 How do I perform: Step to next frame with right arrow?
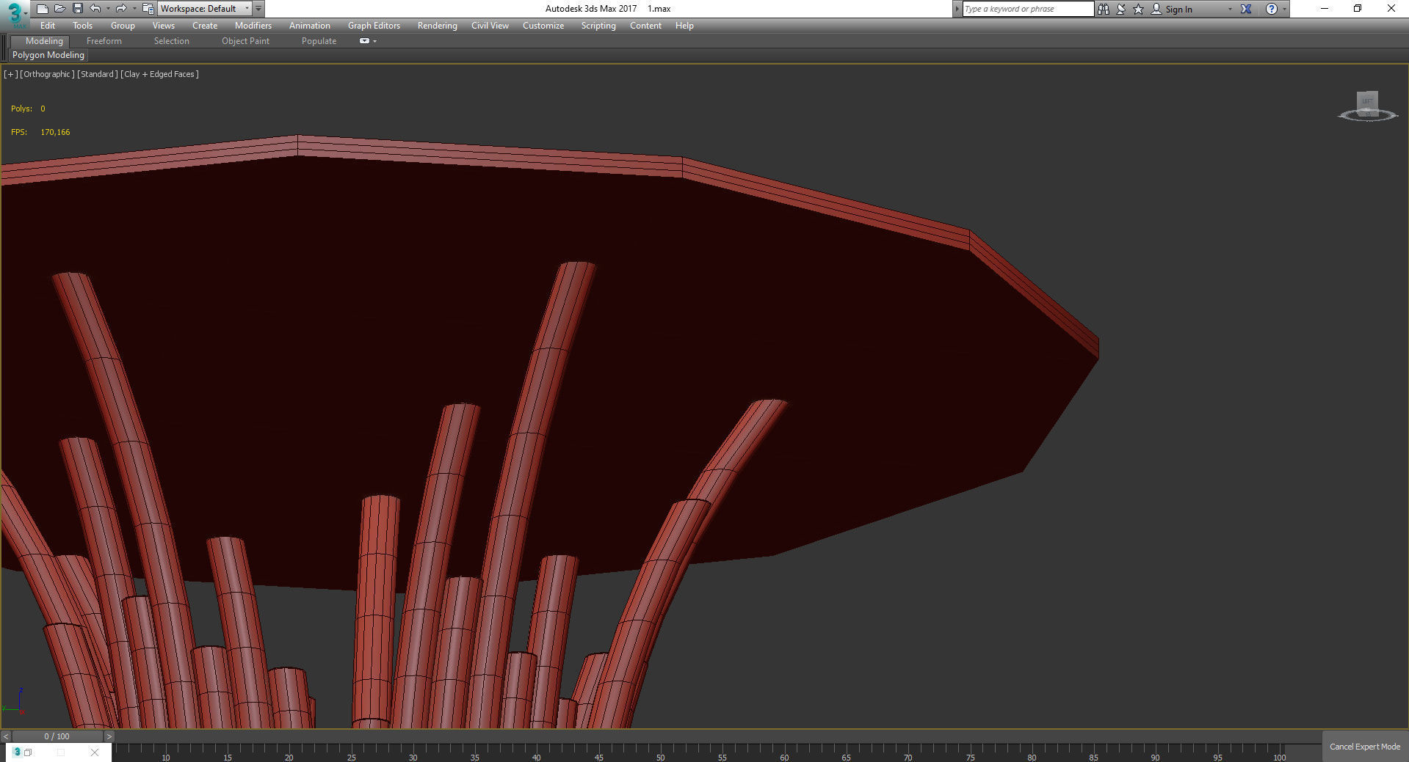click(x=109, y=736)
